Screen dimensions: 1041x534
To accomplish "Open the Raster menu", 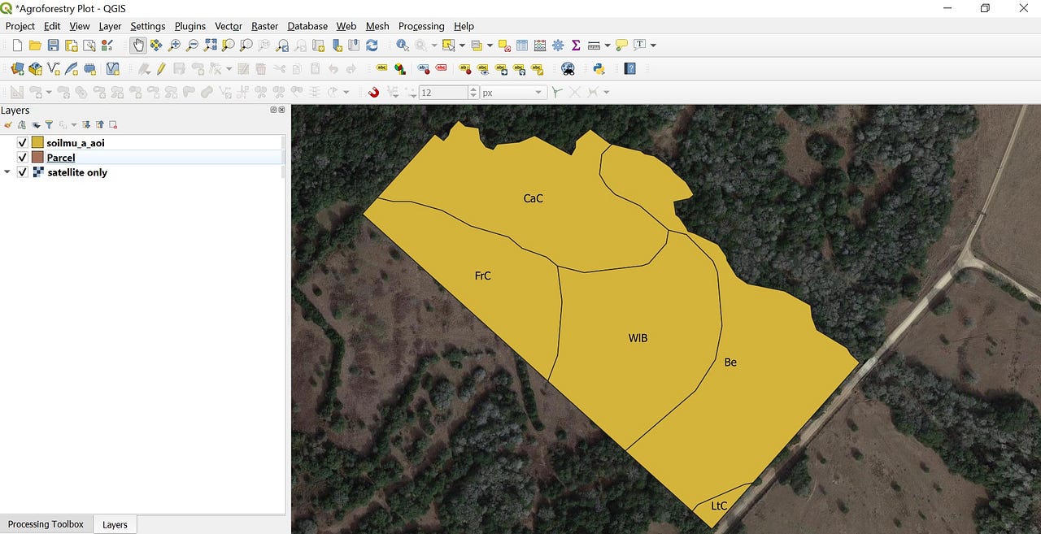I will point(264,26).
